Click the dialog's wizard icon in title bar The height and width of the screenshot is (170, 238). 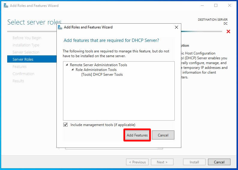click(x=60, y=28)
